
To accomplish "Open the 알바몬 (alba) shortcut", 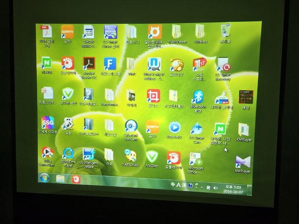I will (154, 36).
